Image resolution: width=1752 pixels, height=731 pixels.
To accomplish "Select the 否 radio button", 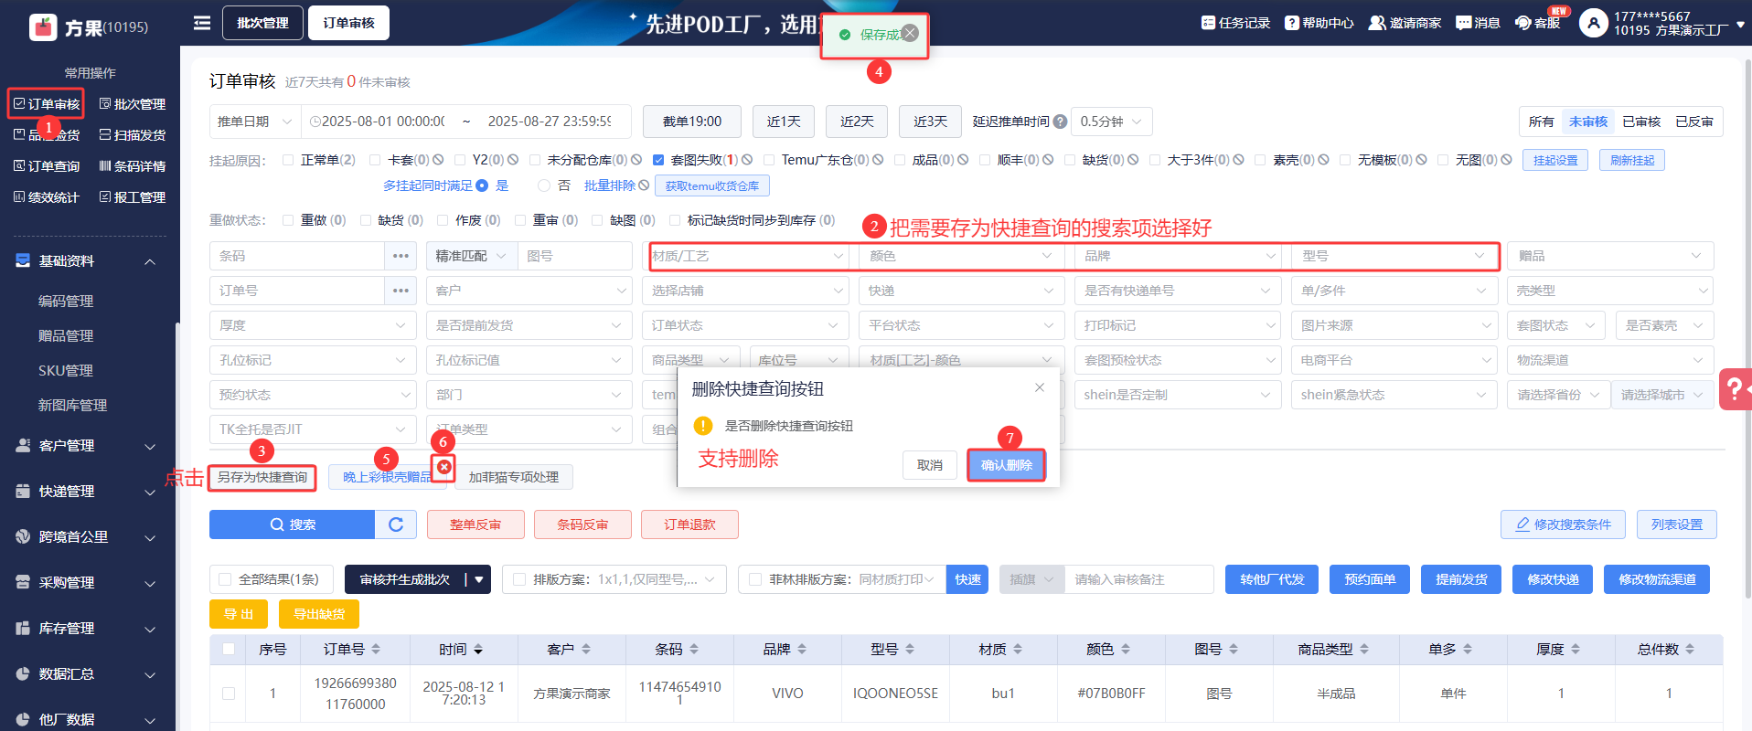I will pyautogui.click(x=544, y=185).
